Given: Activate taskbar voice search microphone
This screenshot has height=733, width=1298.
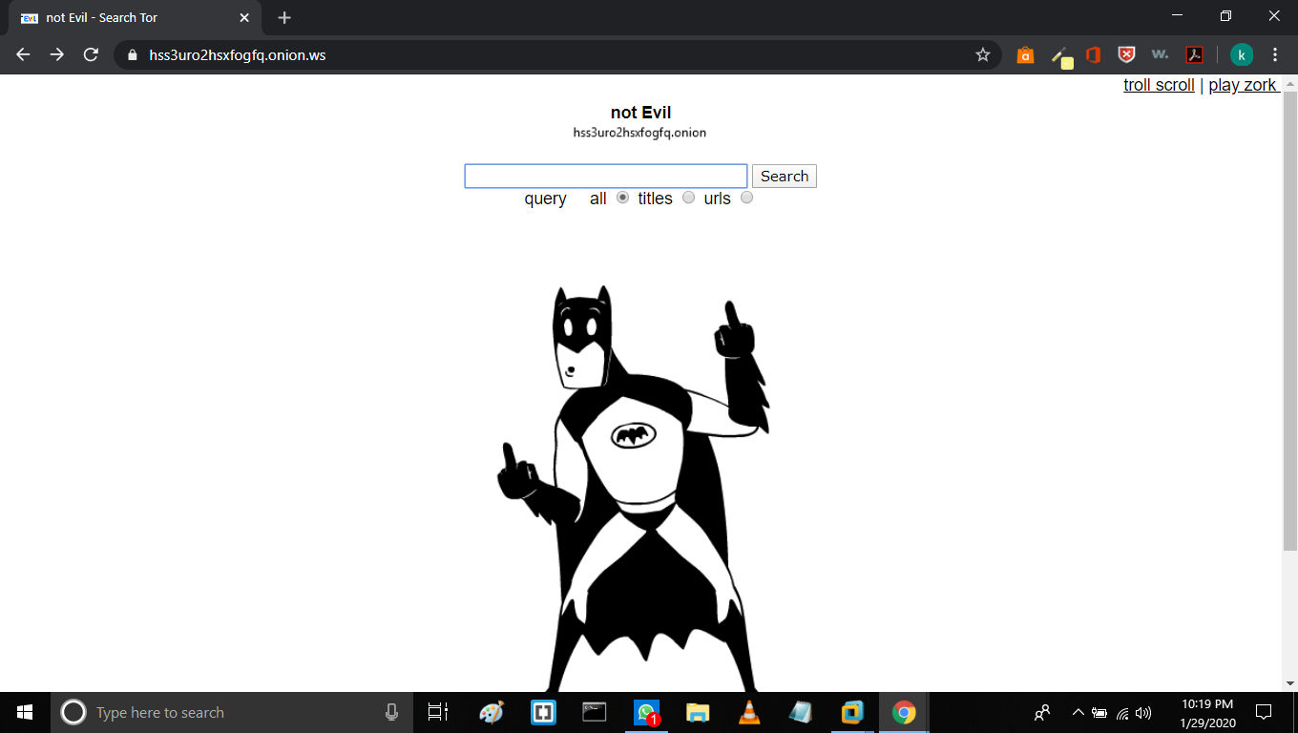Looking at the screenshot, I should point(391,712).
